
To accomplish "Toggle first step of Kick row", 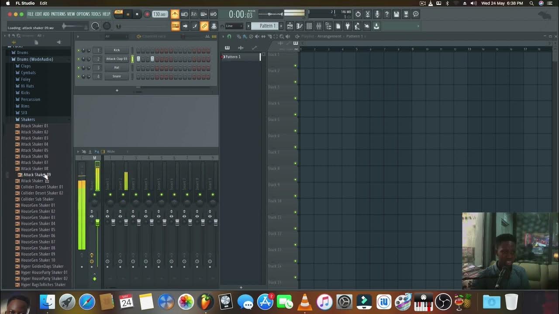I will pyautogui.click(x=138, y=50).
